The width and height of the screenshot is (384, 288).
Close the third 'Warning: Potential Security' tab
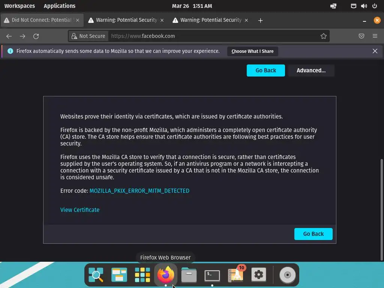[x=246, y=20]
